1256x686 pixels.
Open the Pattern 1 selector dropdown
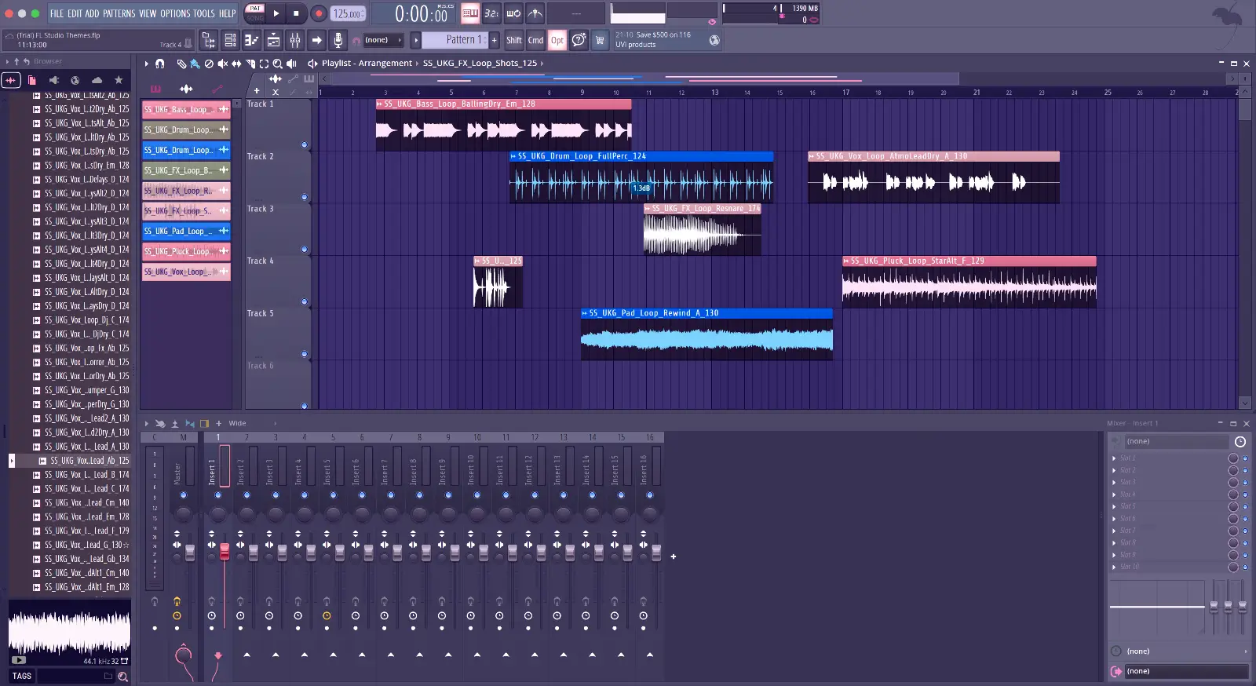[455, 40]
